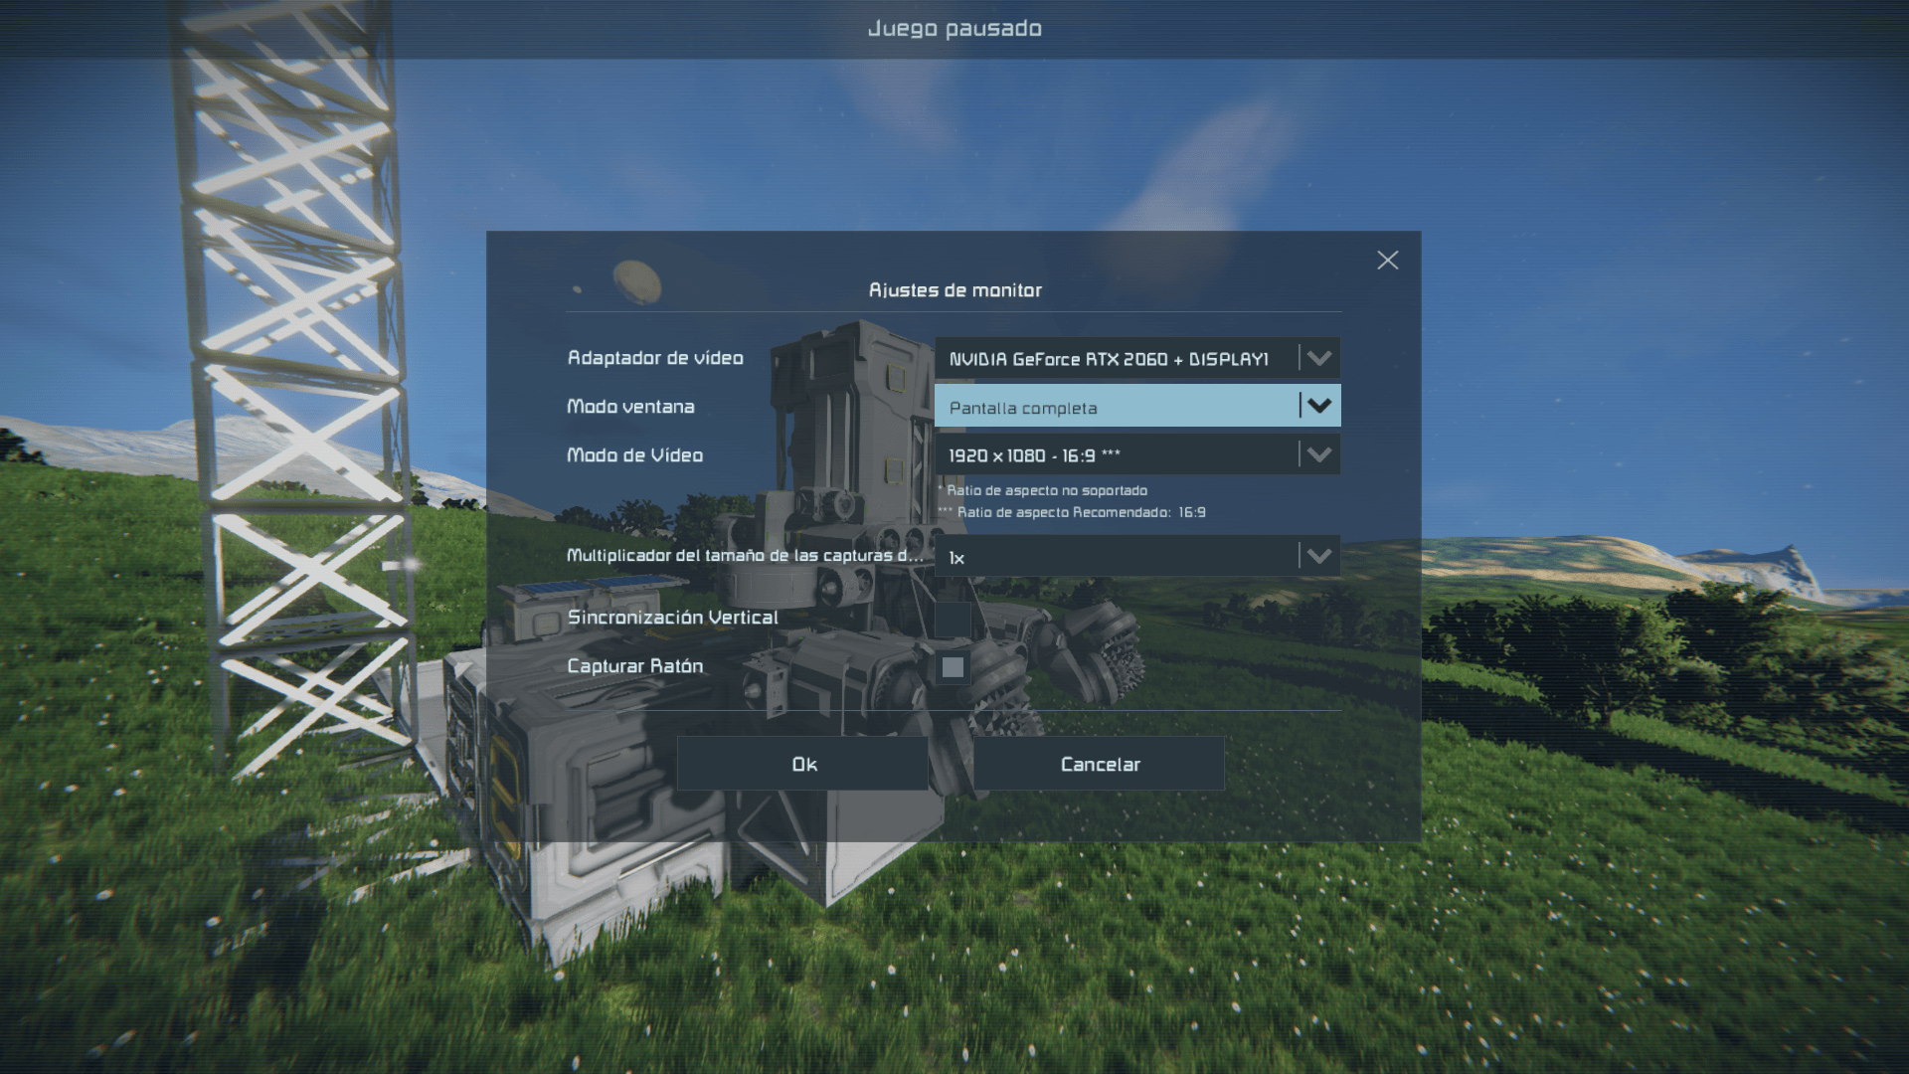Image resolution: width=1909 pixels, height=1074 pixels.
Task: Open the Modo de Vídeo chevron arrow
Action: tap(1319, 454)
